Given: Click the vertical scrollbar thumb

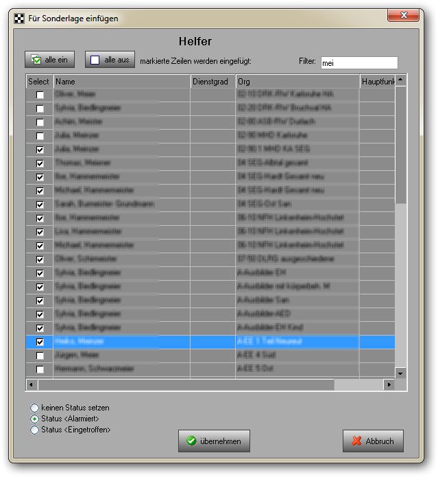Looking at the screenshot, I should click(x=400, y=145).
